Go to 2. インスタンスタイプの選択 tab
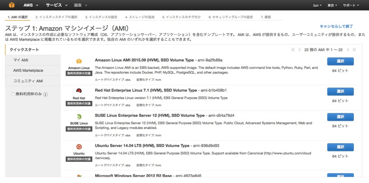Image resolution: width=369 pixels, height=183 pixels. coord(56,17)
